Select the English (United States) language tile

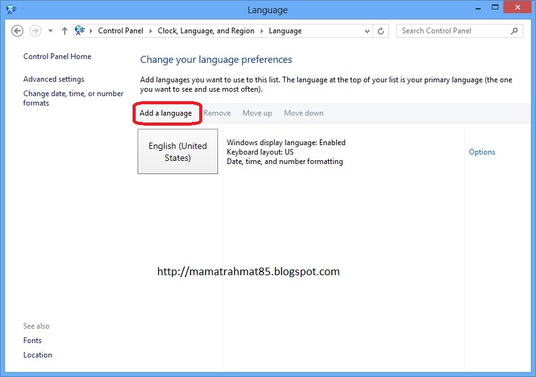click(x=178, y=151)
